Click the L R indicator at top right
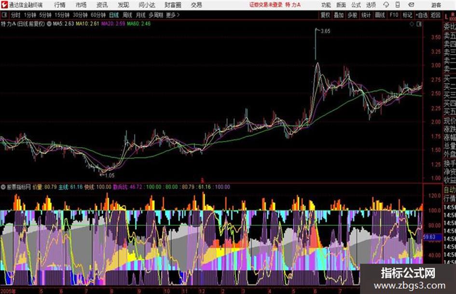 (x=450, y=16)
